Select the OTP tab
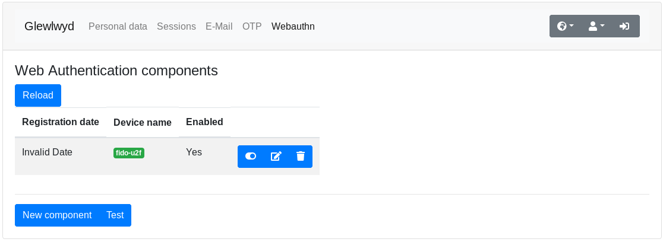 coord(252,26)
